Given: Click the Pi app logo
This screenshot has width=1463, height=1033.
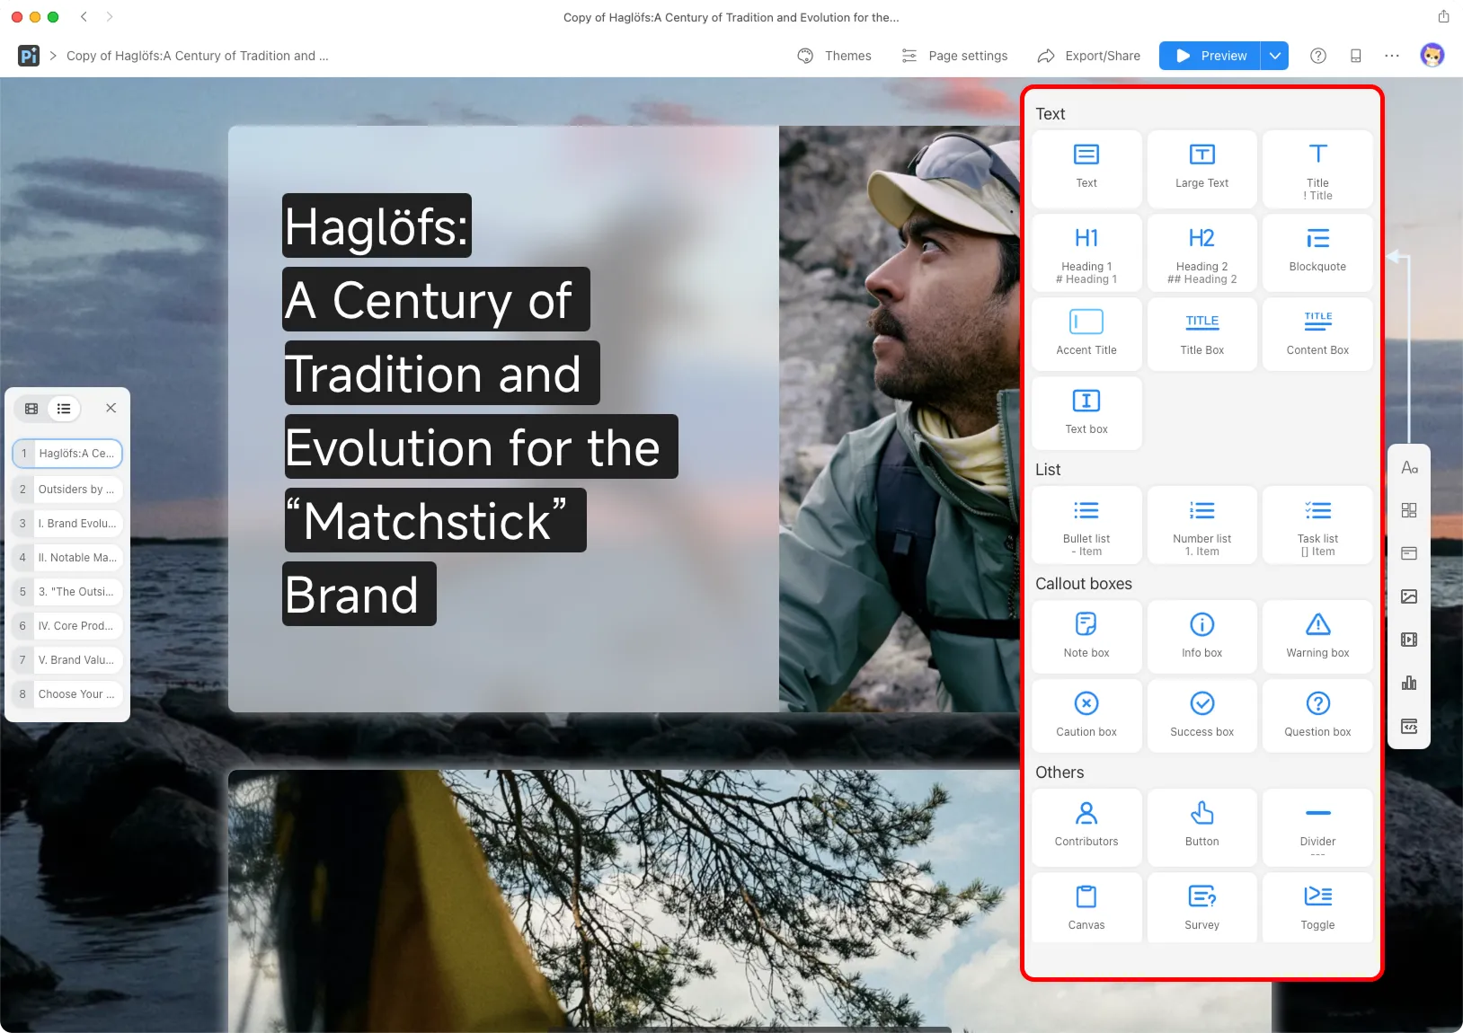Looking at the screenshot, I should tap(29, 56).
